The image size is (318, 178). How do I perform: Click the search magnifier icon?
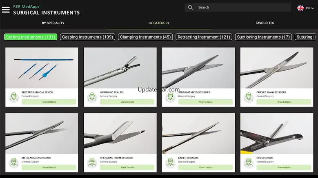click(190, 7)
